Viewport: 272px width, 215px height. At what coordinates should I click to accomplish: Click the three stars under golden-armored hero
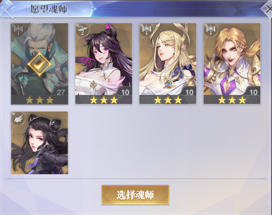coord(232,100)
